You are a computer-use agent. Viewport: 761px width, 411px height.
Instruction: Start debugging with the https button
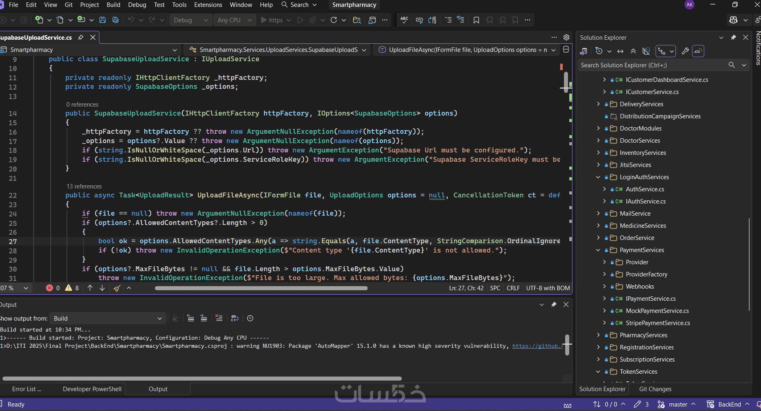pos(271,20)
